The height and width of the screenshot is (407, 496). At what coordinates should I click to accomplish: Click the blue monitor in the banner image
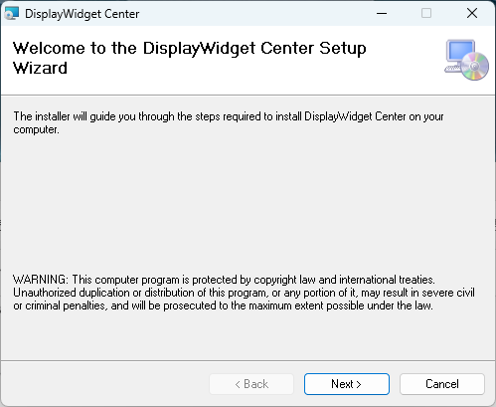(x=460, y=52)
